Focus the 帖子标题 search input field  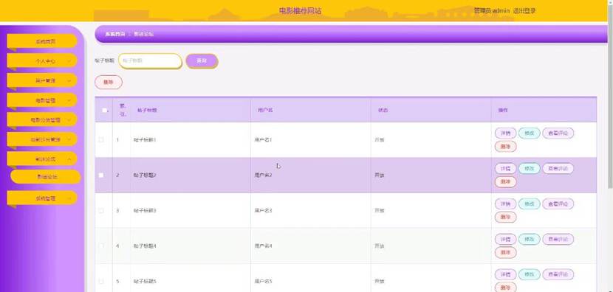pyautogui.click(x=150, y=61)
